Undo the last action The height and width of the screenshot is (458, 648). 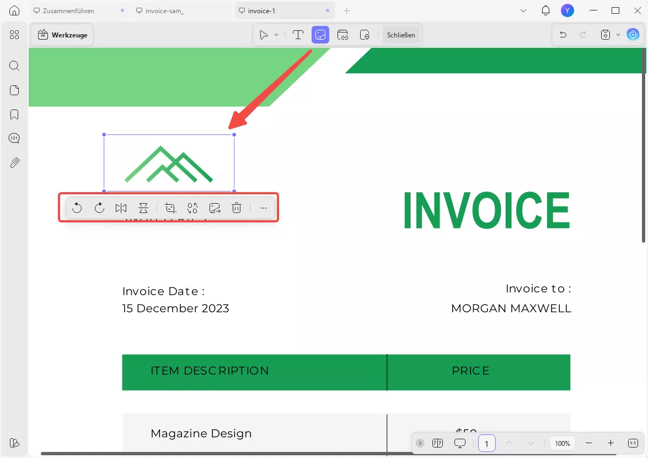tap(563, 35)
